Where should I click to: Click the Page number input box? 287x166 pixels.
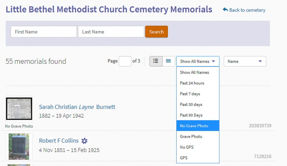[x=125, y=61]
